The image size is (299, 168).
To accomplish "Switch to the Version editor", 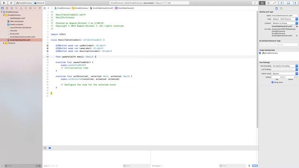I will tap(274, 3).
